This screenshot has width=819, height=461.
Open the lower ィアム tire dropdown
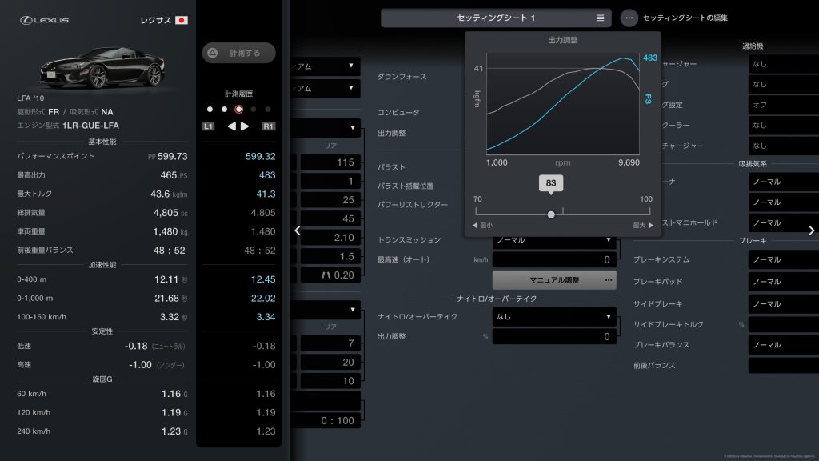pyautogui.click(x=326, y=88)
